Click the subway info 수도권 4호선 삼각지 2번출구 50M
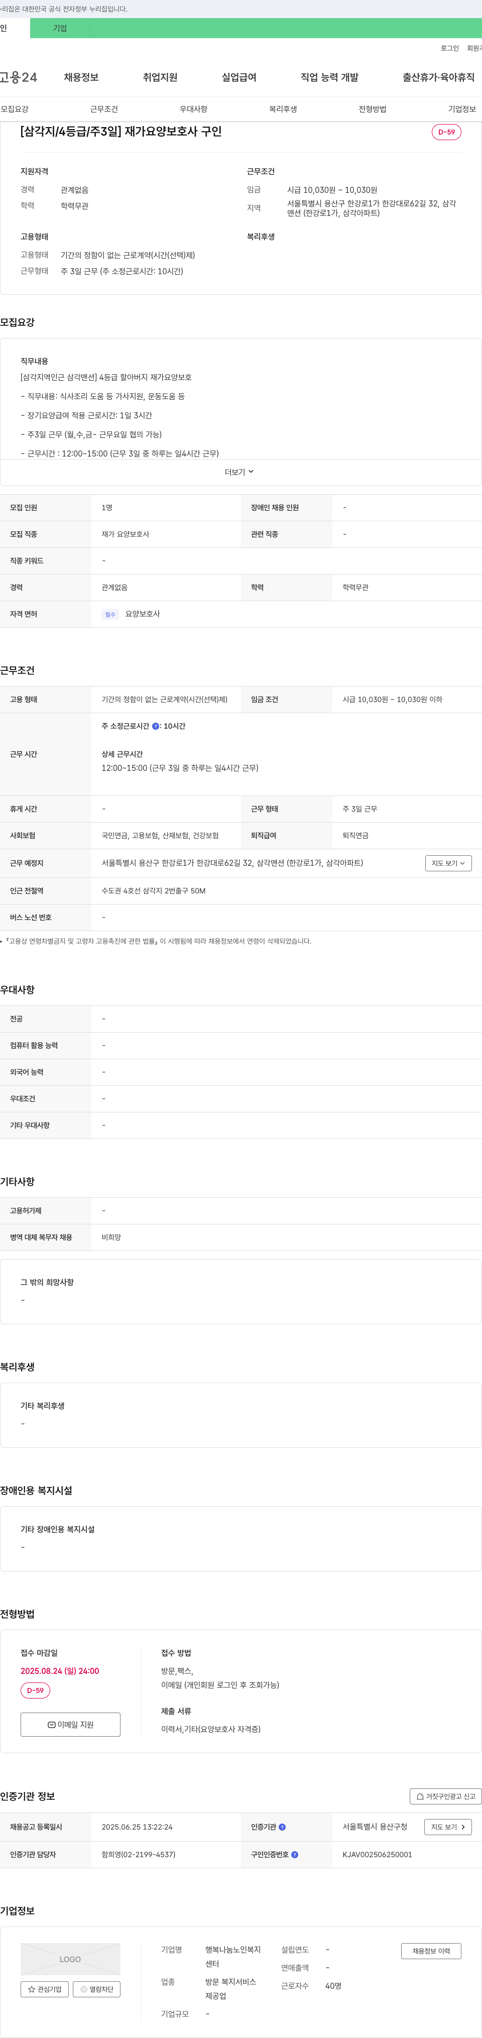 pos(154,891)
